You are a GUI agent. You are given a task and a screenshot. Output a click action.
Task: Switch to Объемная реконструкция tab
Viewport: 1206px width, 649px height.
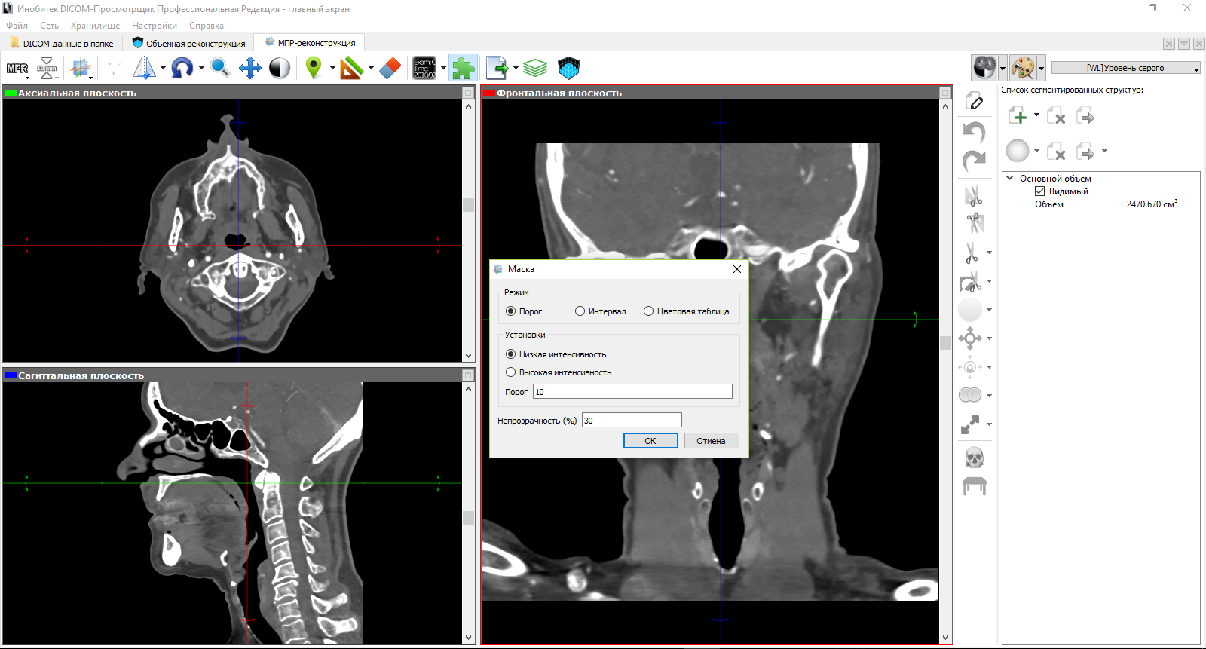(x=188, y=43)
